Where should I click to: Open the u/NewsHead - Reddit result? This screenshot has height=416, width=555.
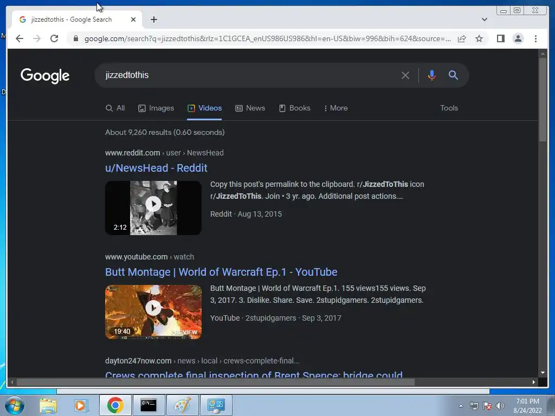[x=156, y=168]
